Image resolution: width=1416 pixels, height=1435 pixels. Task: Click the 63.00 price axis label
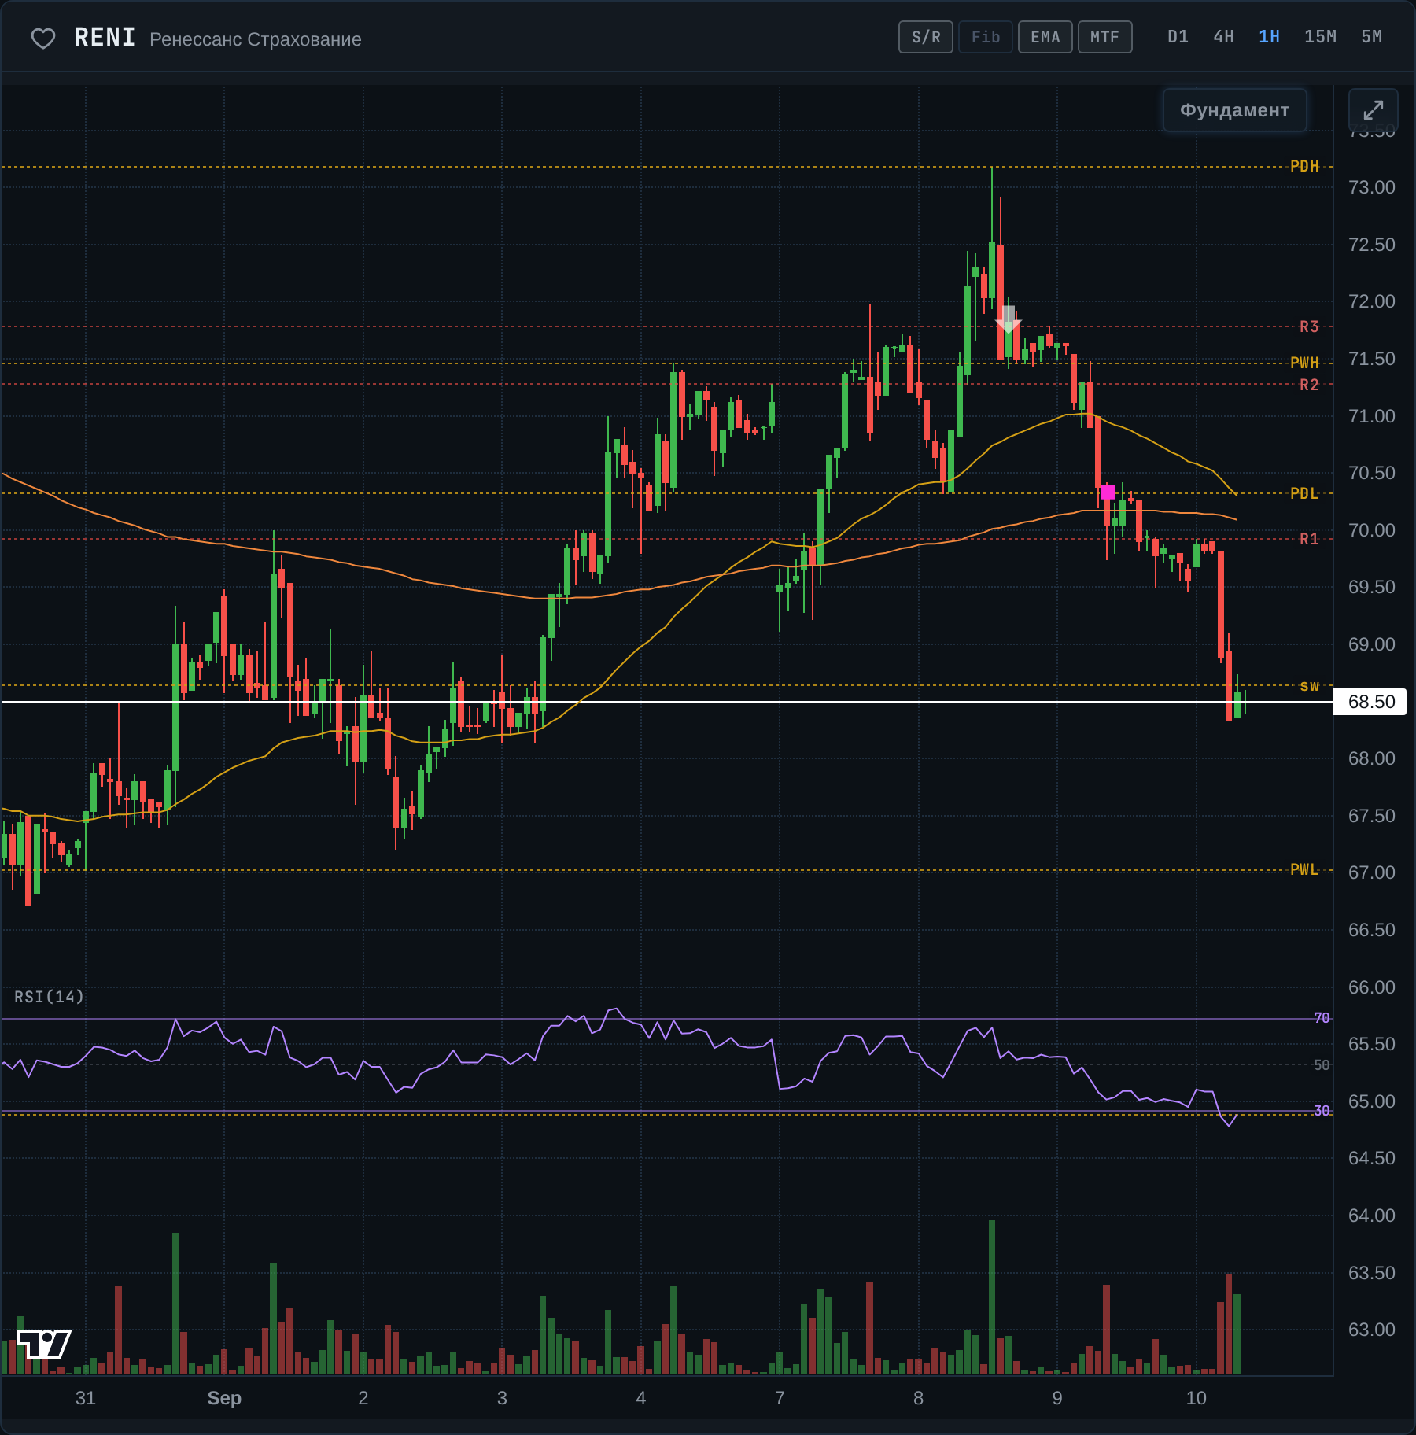(1371, 1330)
